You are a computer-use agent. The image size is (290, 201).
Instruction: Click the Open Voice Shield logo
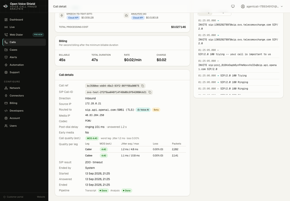(5, 6)
